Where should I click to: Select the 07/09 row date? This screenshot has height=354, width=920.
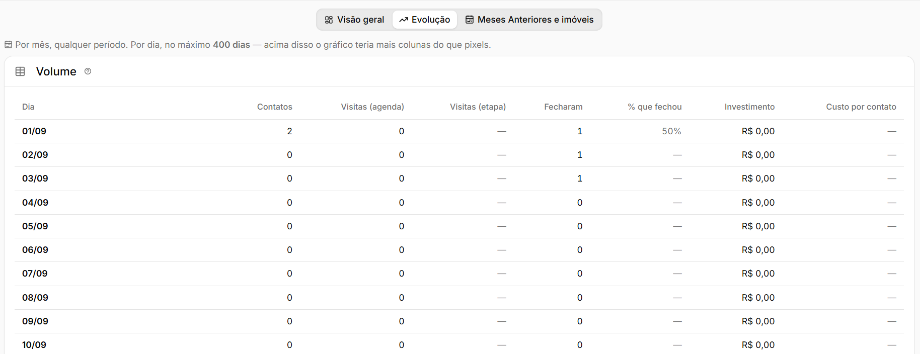coord(35,274)
